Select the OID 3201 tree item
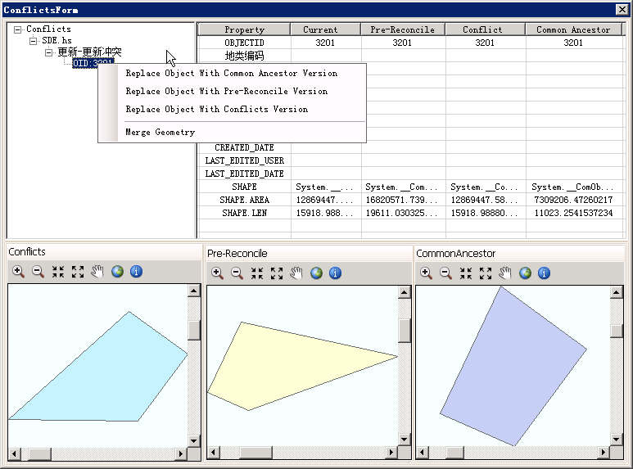633x469 pixels. [x=93, y=63]
